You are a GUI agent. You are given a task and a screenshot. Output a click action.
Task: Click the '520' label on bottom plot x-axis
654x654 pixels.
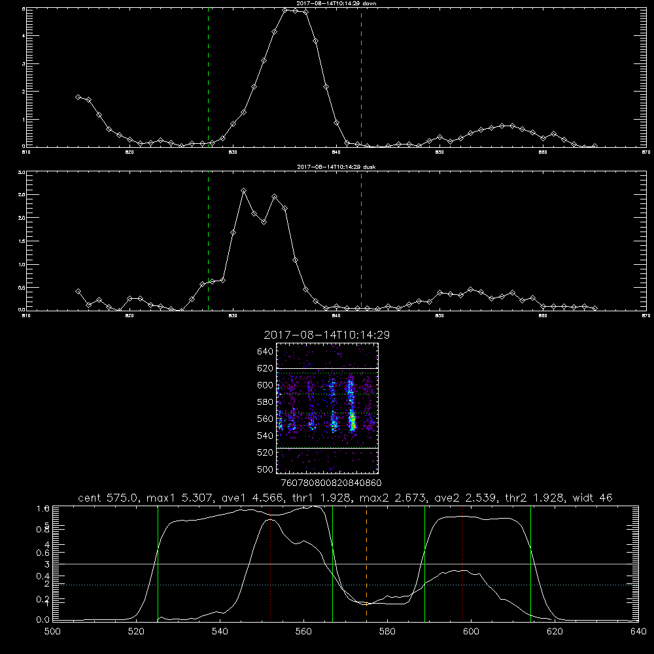(136, 632)
